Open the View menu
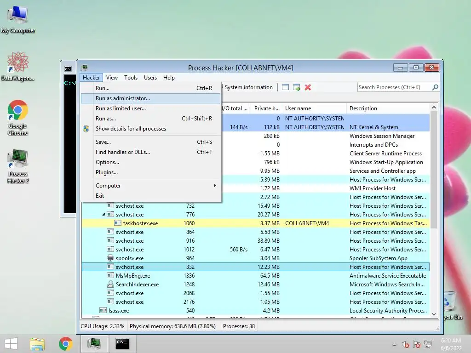Screen dimensions: 471x353 tap(112, 77)
